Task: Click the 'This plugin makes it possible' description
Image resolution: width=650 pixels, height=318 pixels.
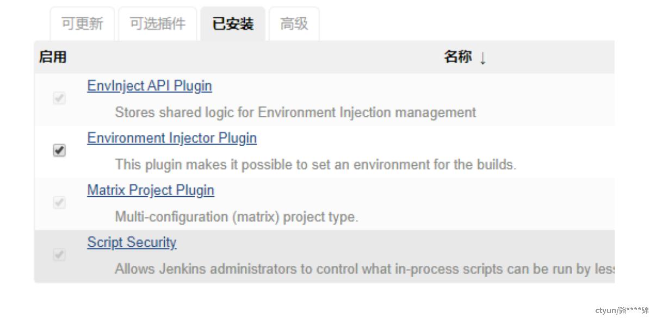Action: (x=315, y=164)
